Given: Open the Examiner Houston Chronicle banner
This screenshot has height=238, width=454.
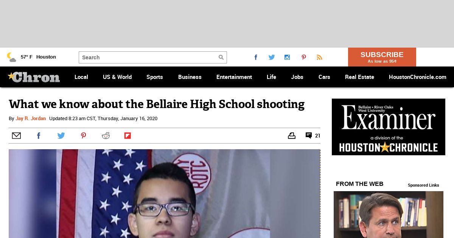Looking at the screenshot, I should [x=388, y=127].
